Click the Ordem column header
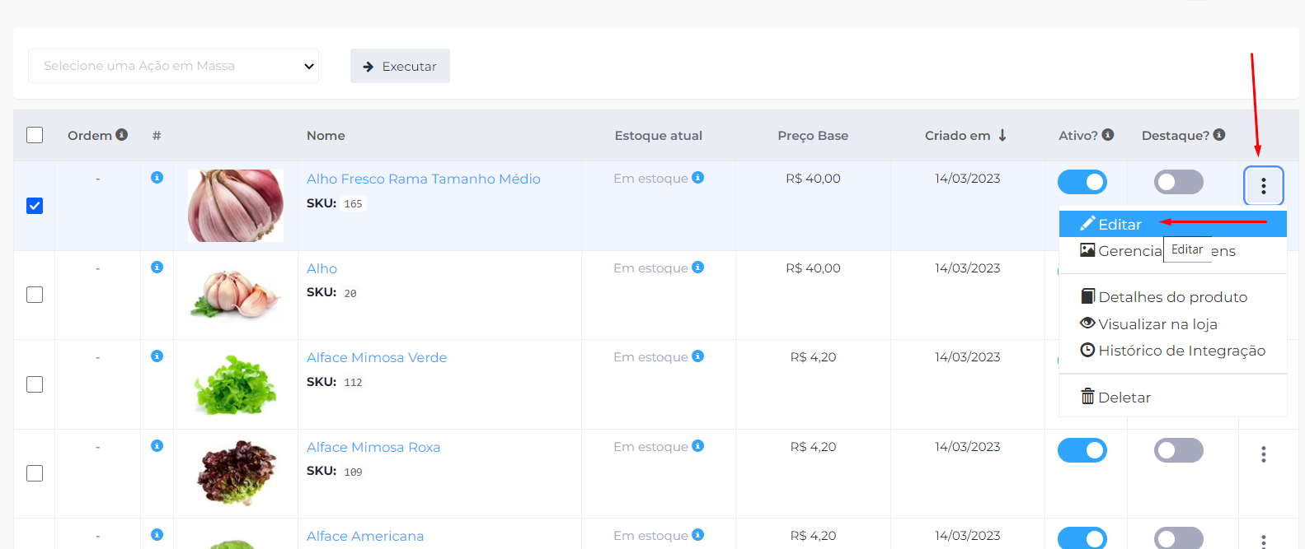 (90, 136)
